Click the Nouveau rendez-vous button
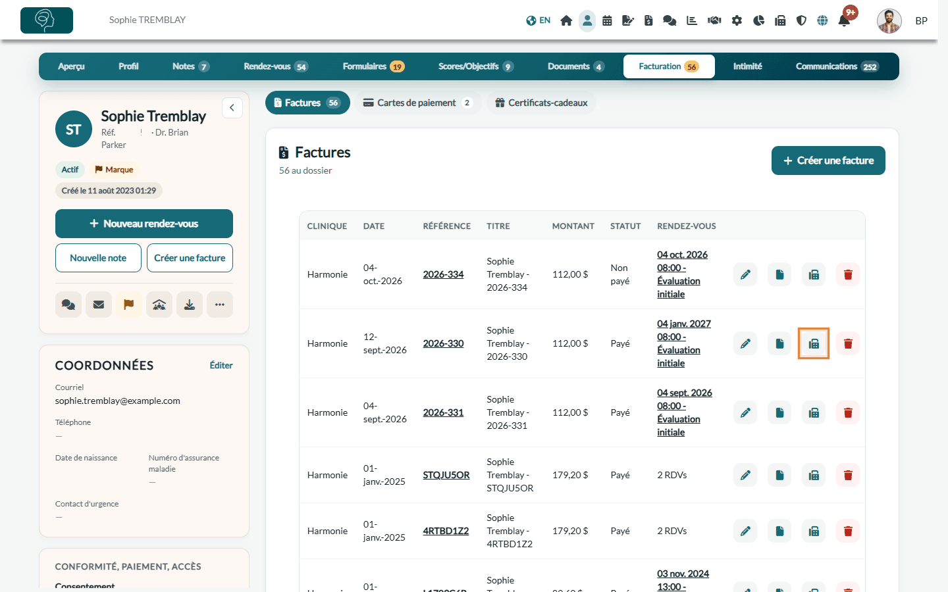The image size is (948, 592). (144, 224)
